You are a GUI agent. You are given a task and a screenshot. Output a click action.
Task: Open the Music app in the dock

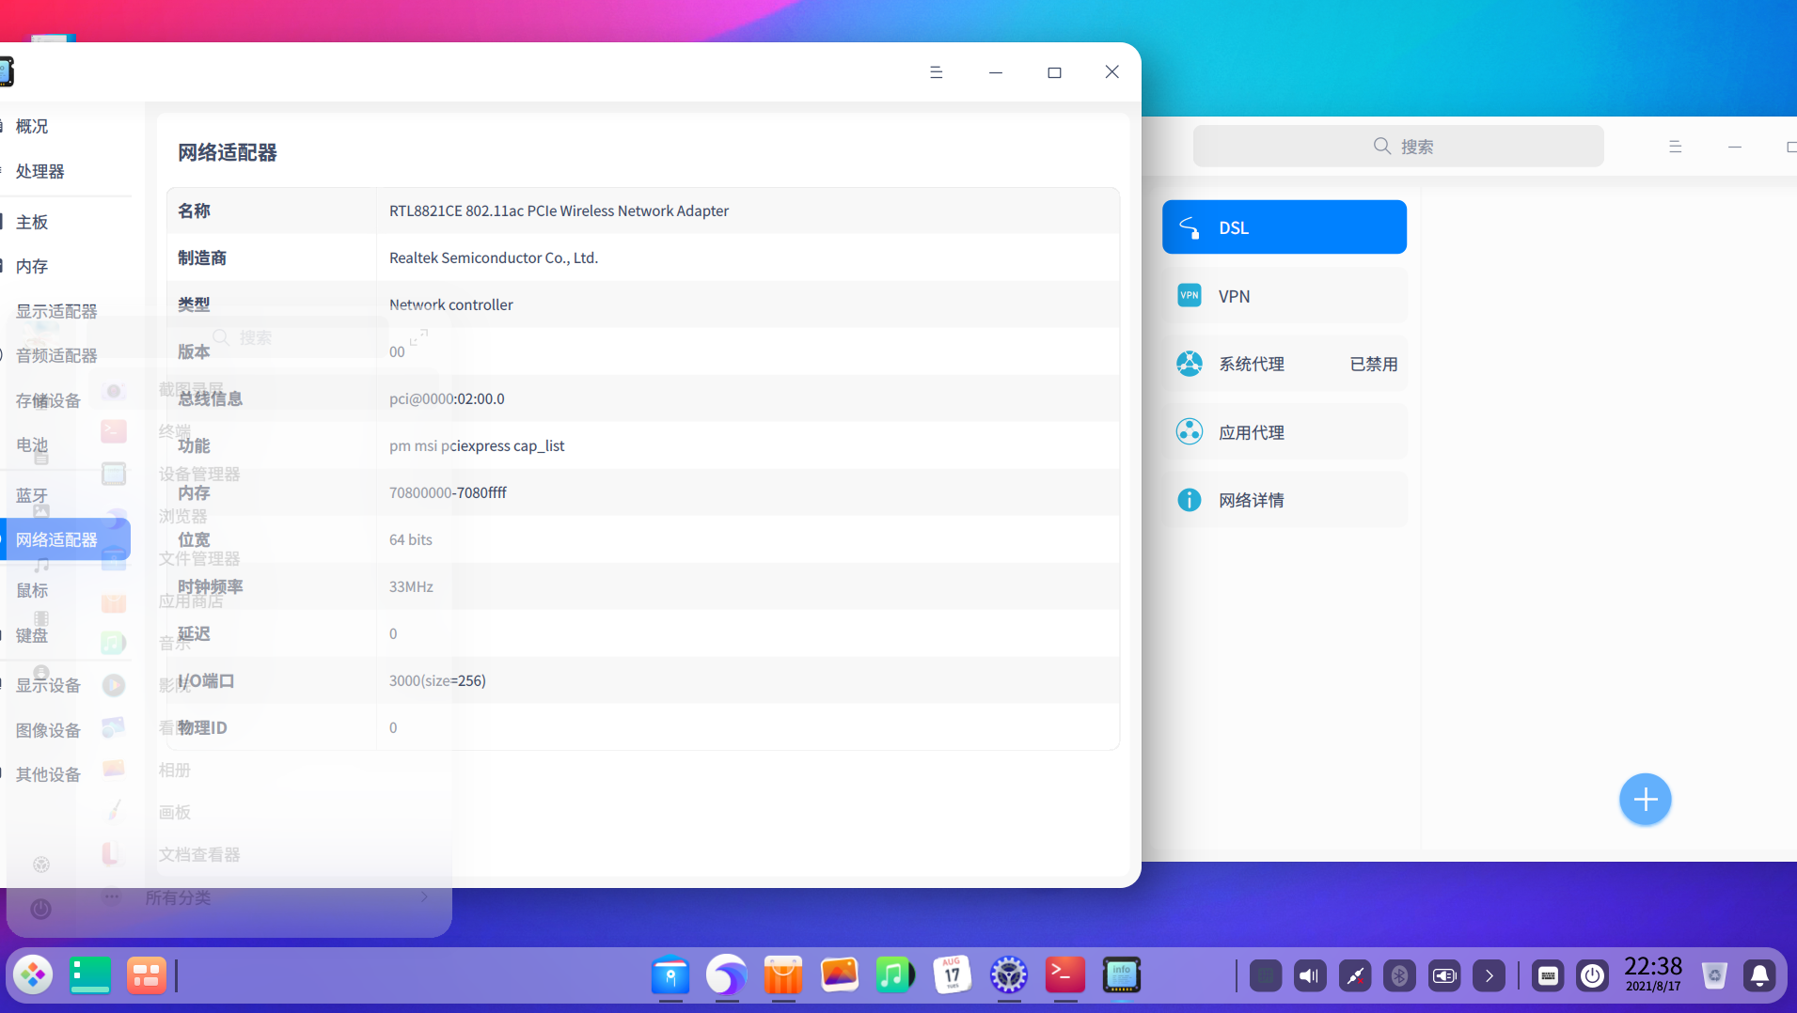pyautogui.click(x=896, y=975)
